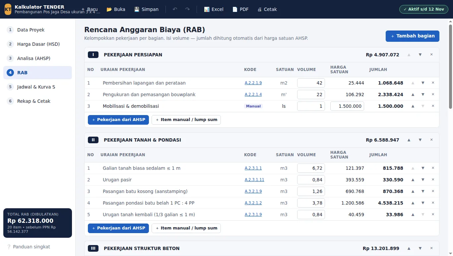
Task: Go to step 1 Data Proyek
Action: click(37, 30)
